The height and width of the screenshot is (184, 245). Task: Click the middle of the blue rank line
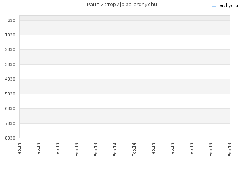pyautogui.click(x=129, y=138)
